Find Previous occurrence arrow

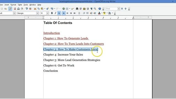[x=126, y=9]
